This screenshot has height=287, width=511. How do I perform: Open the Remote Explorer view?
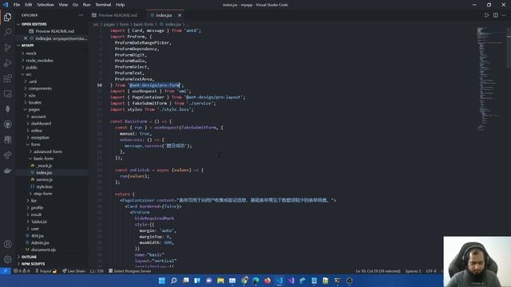[7, 94]
